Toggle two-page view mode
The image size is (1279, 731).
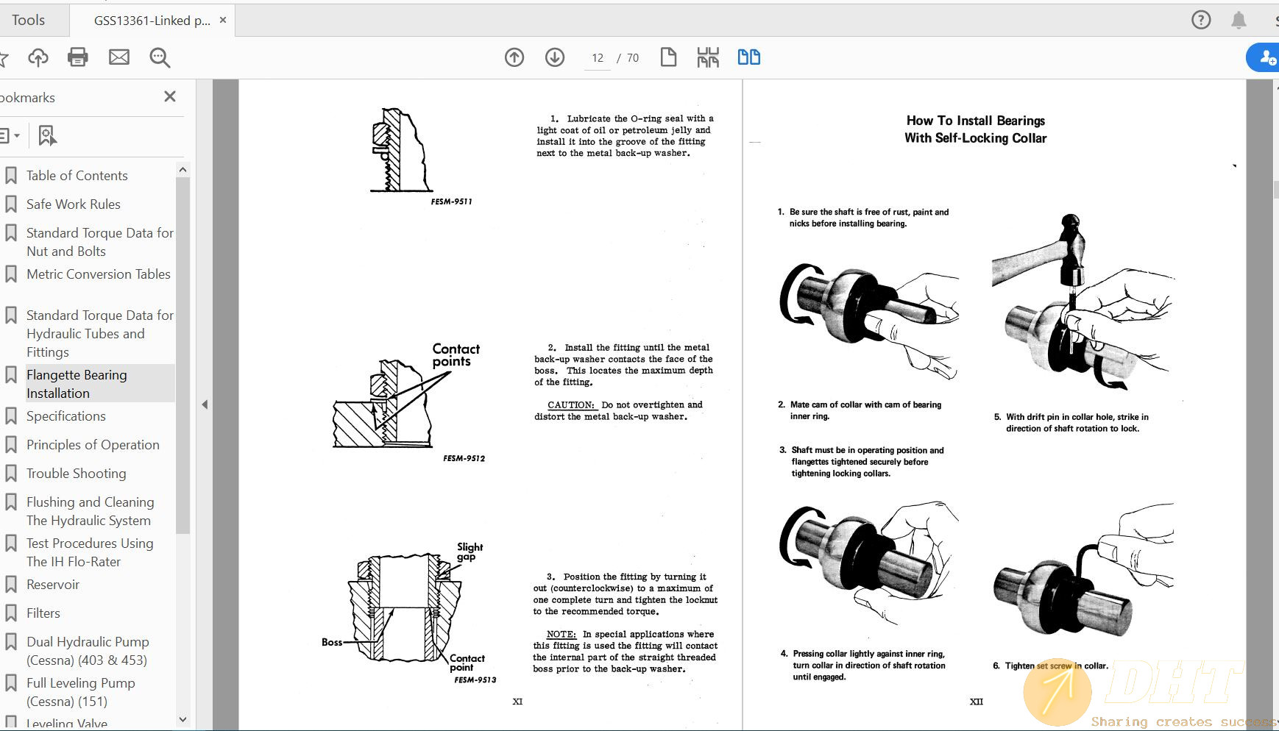pos(749,57)
